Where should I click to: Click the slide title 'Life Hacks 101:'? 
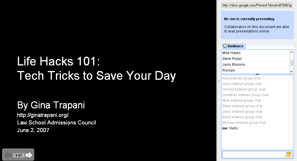pos(59,61)
